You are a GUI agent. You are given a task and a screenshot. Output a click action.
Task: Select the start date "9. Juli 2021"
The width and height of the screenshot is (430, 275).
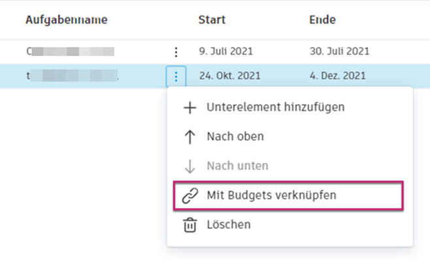click(x=225, y=51)
